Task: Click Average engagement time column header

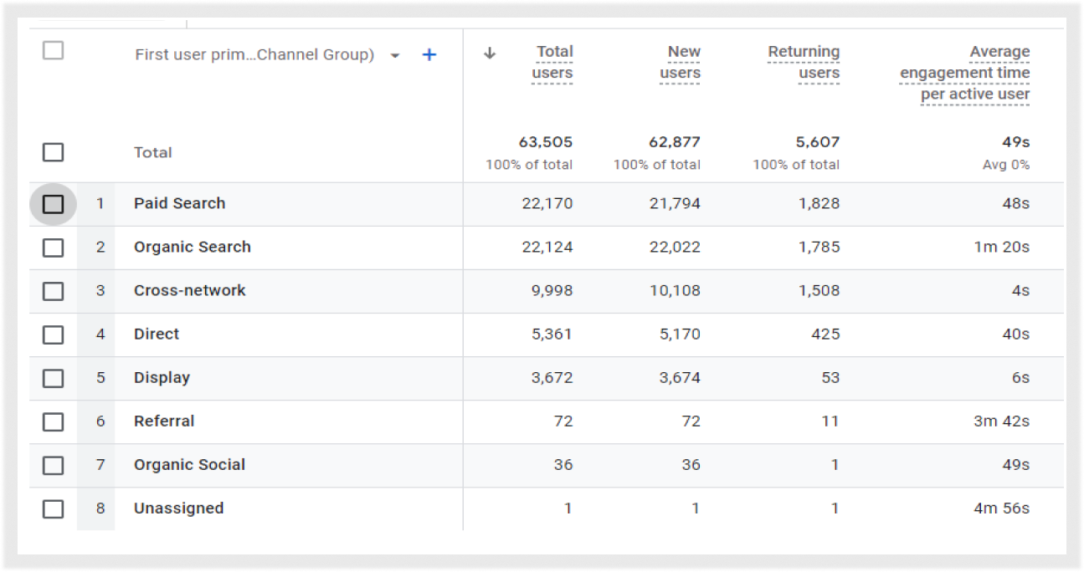Action: [x=965, y=73]
